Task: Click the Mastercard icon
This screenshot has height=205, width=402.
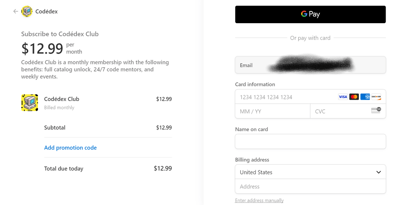Action: [x=354, y=97]
